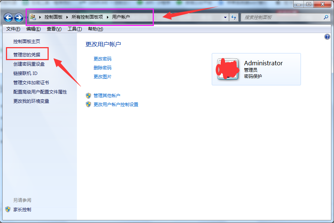334x223 pixels.
Task: Open the 工具(T) menu
Action: coord(75,29)
